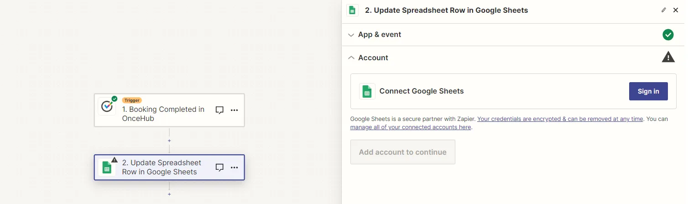Add a step between trigger and action
The width and height of the screenshot is (688, 204).
tap(169, 141)
